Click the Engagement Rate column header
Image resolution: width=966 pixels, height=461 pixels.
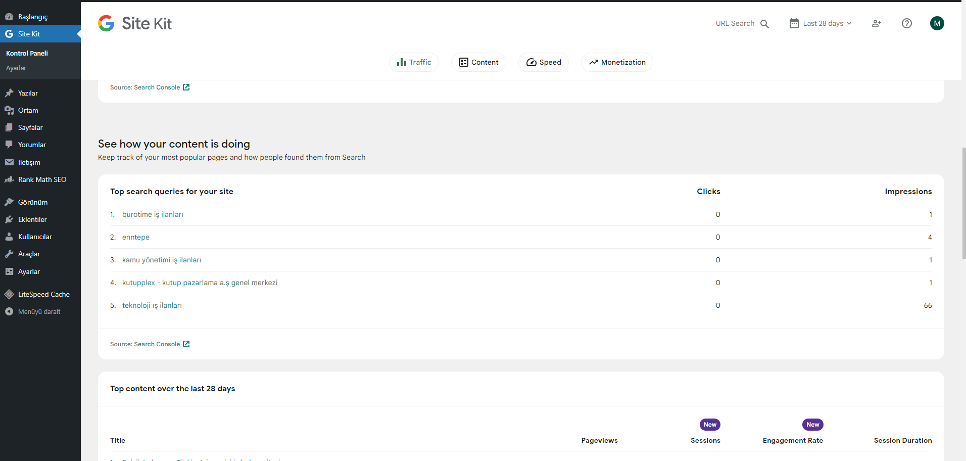coord(793,440)
